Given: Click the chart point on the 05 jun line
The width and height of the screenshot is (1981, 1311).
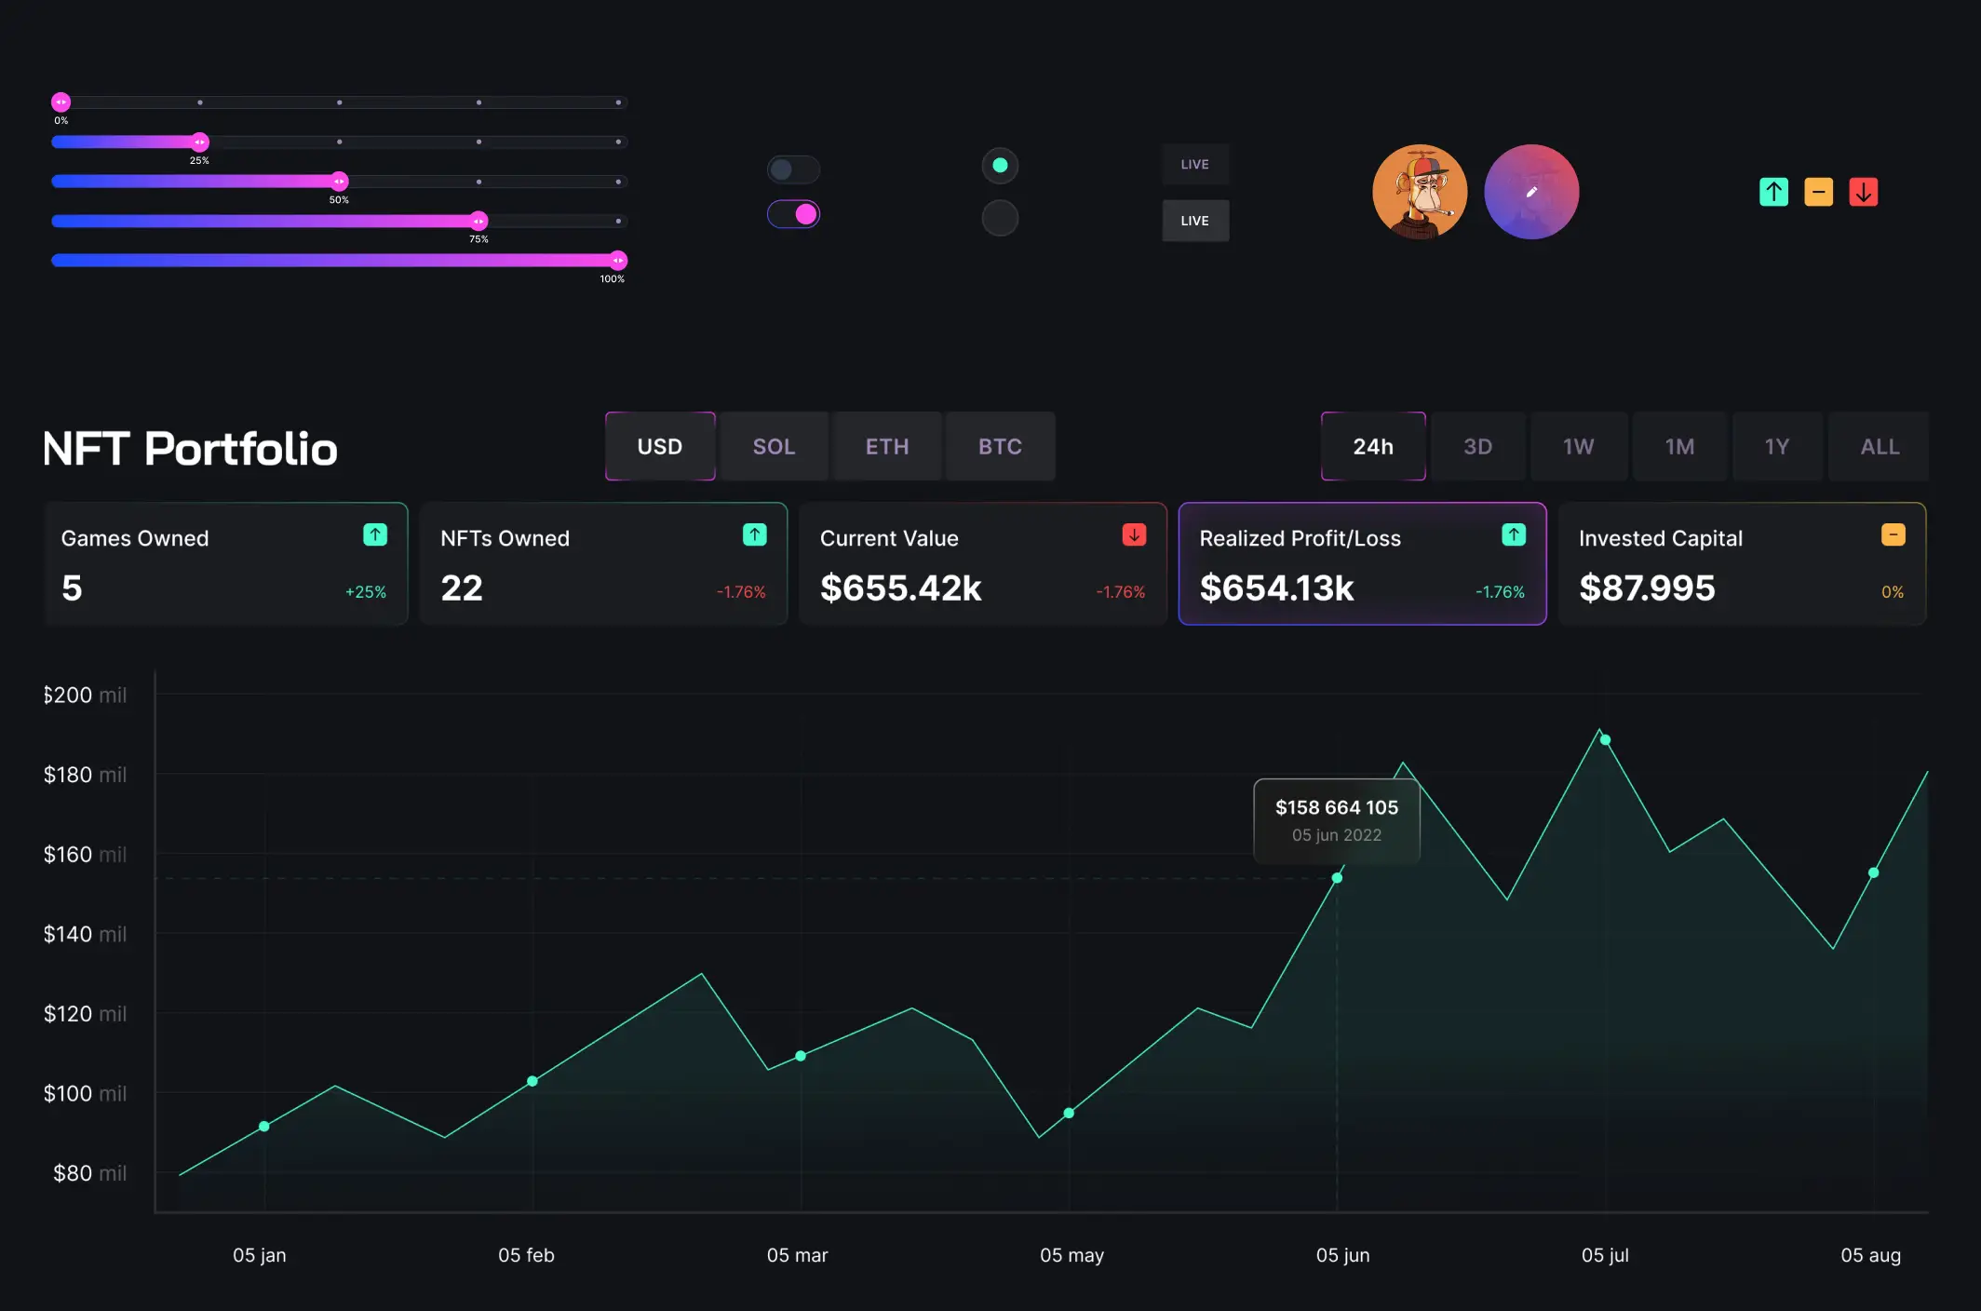Looking at the screenshot, I should tap(1337, 878).
